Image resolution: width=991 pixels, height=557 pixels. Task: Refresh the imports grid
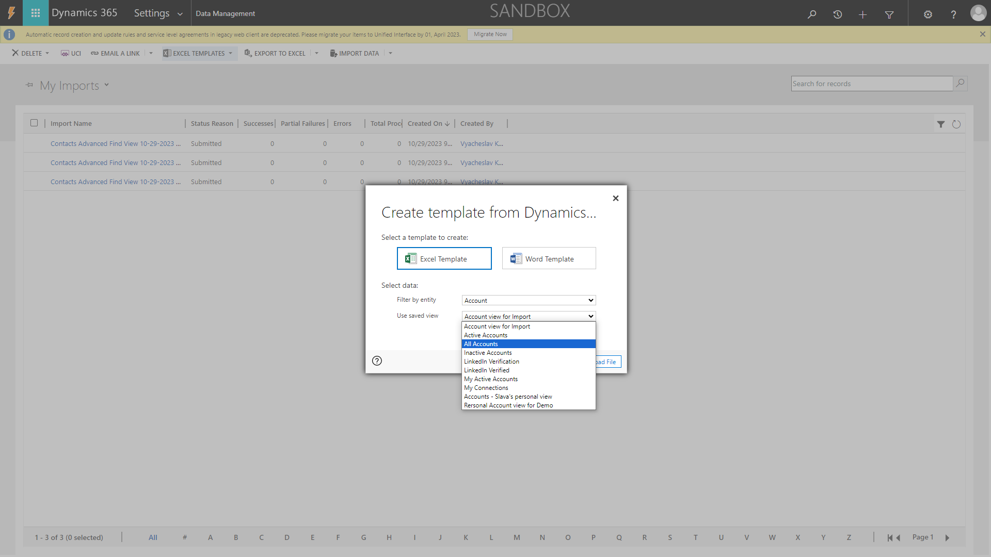(x=956, y=124)
